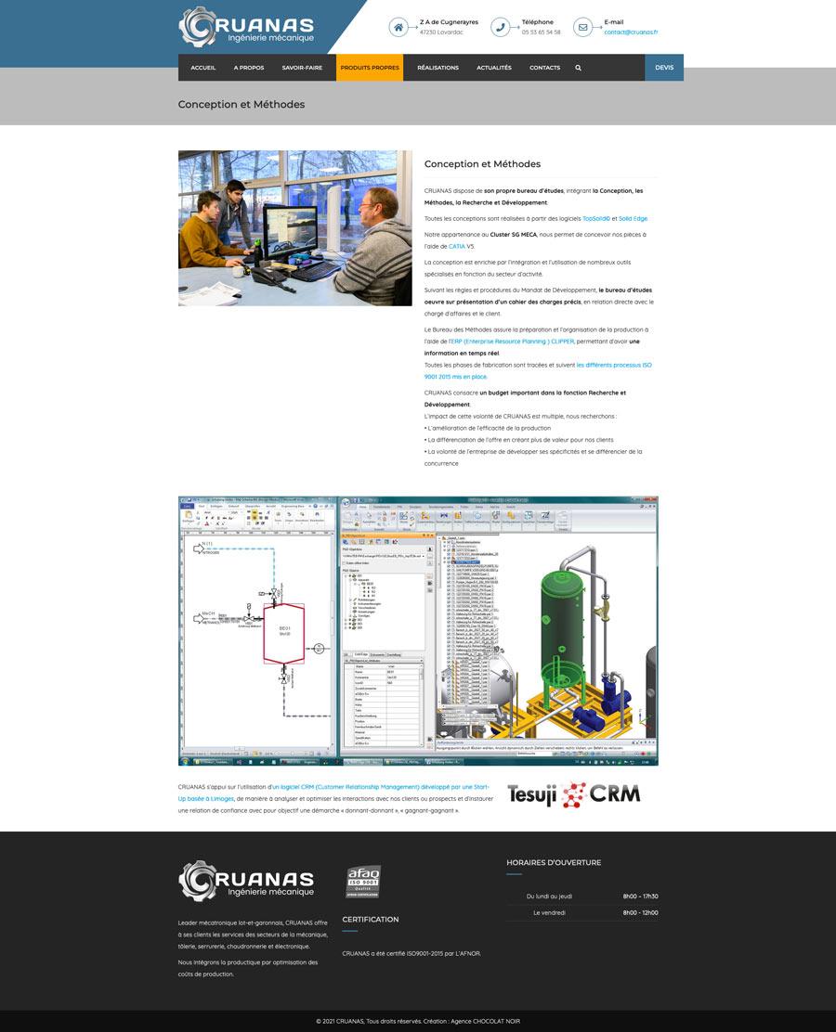Image resolution: width=836 pixels, height=1032 pixels.
Task: Click the CRUANAS header logo
Action: click(x=246, y=27)
